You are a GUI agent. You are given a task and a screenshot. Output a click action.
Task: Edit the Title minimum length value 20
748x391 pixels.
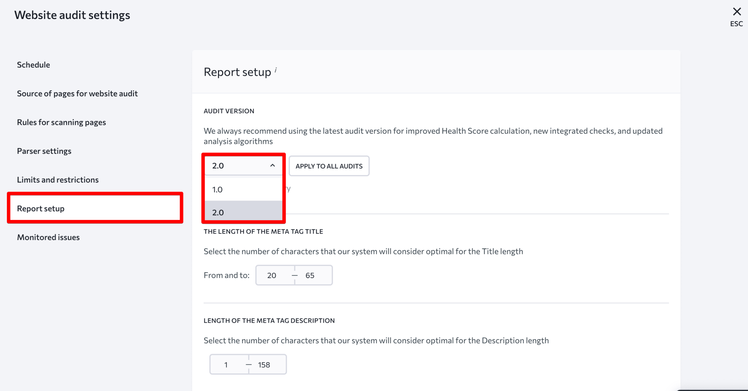[272, 275]
